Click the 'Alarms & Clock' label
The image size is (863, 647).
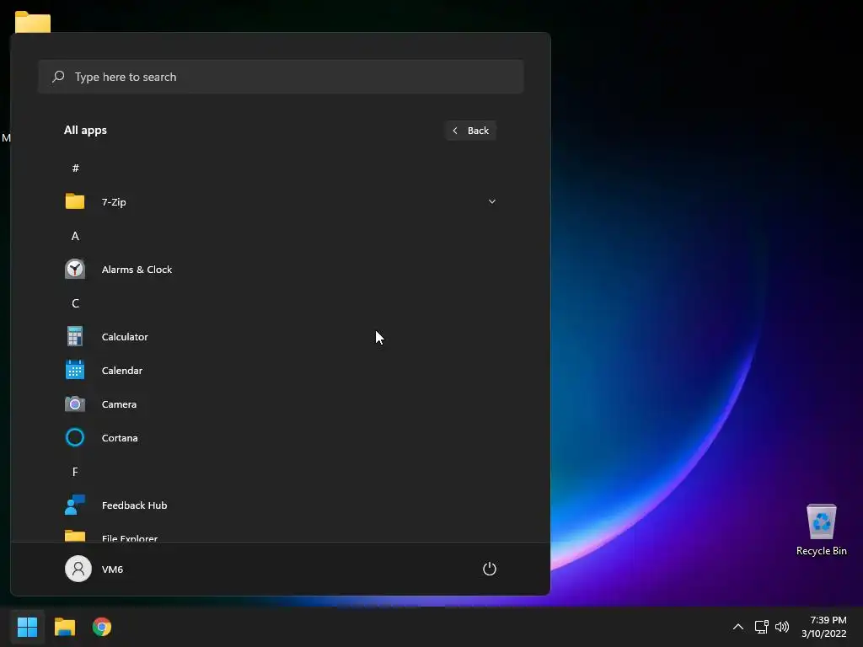(137, 270)
